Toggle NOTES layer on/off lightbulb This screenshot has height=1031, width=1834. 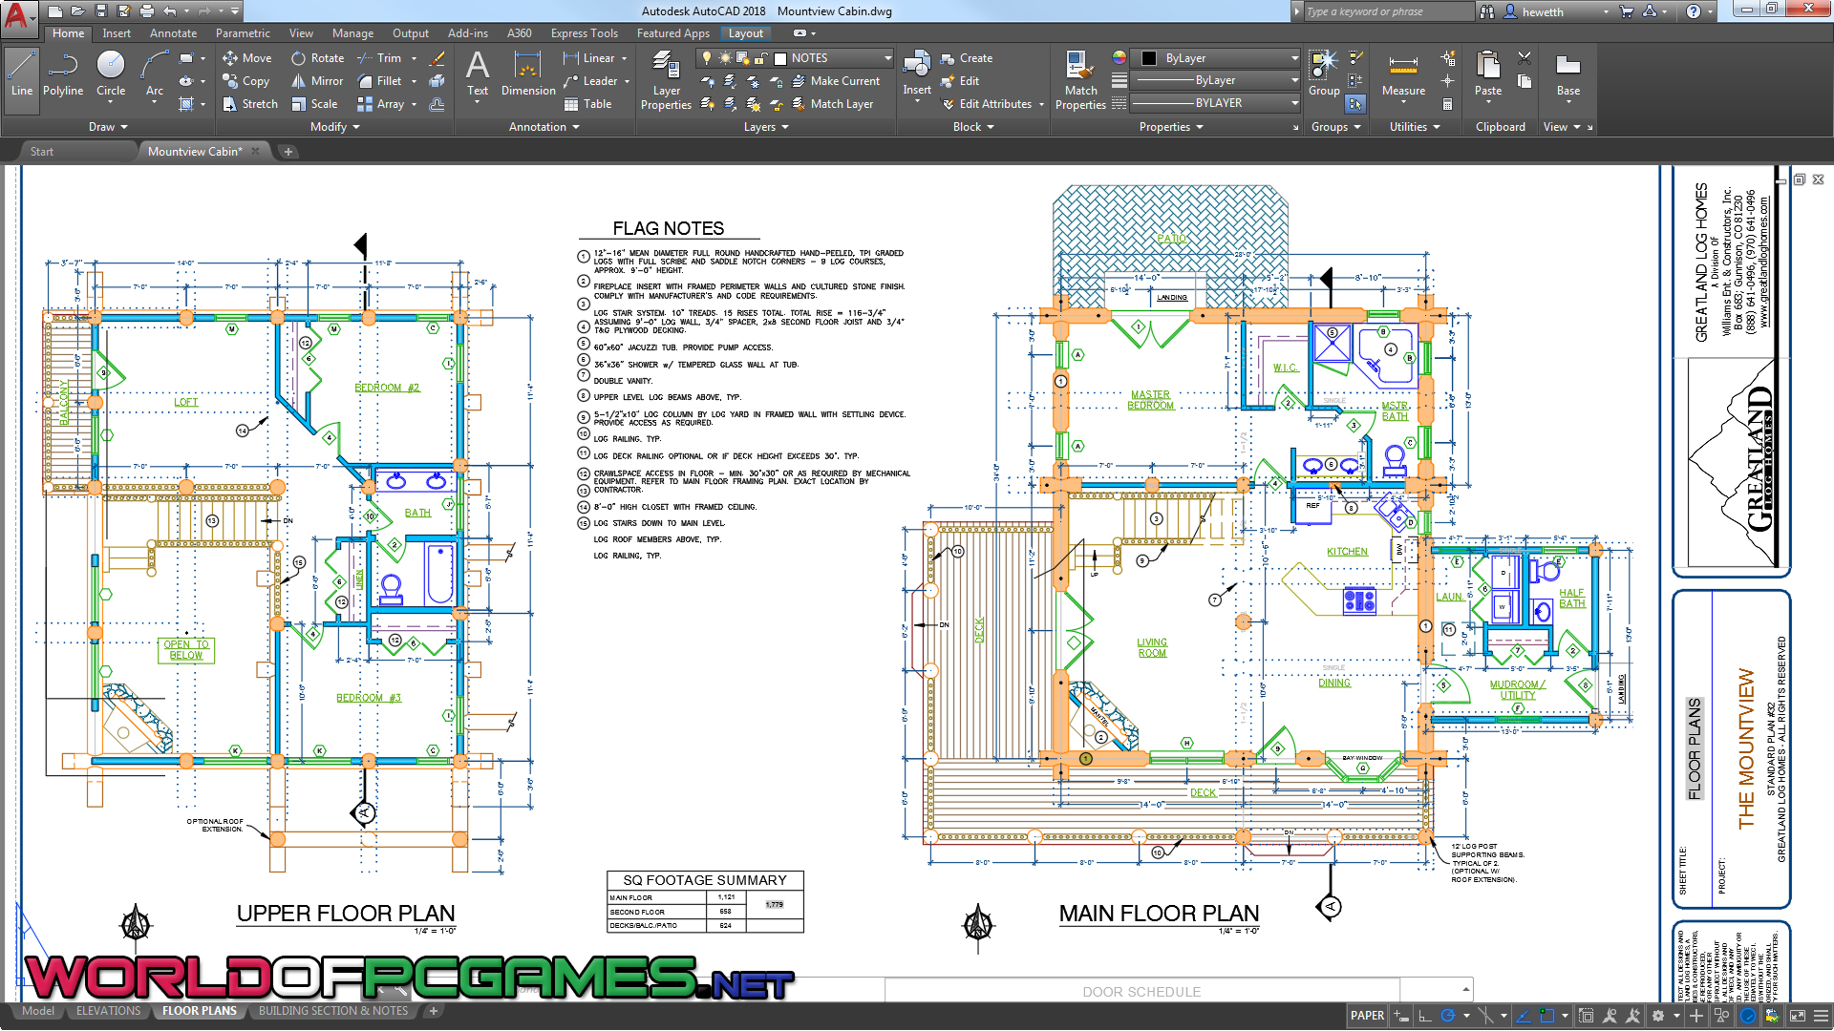pyautogui.click(x=707, y=58)
